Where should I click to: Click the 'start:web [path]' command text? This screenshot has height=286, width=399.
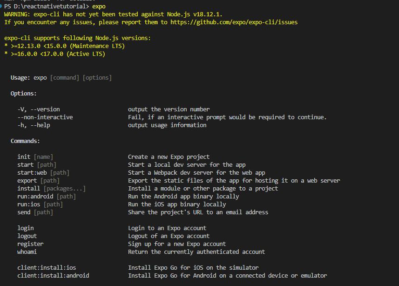pos(43,173)
